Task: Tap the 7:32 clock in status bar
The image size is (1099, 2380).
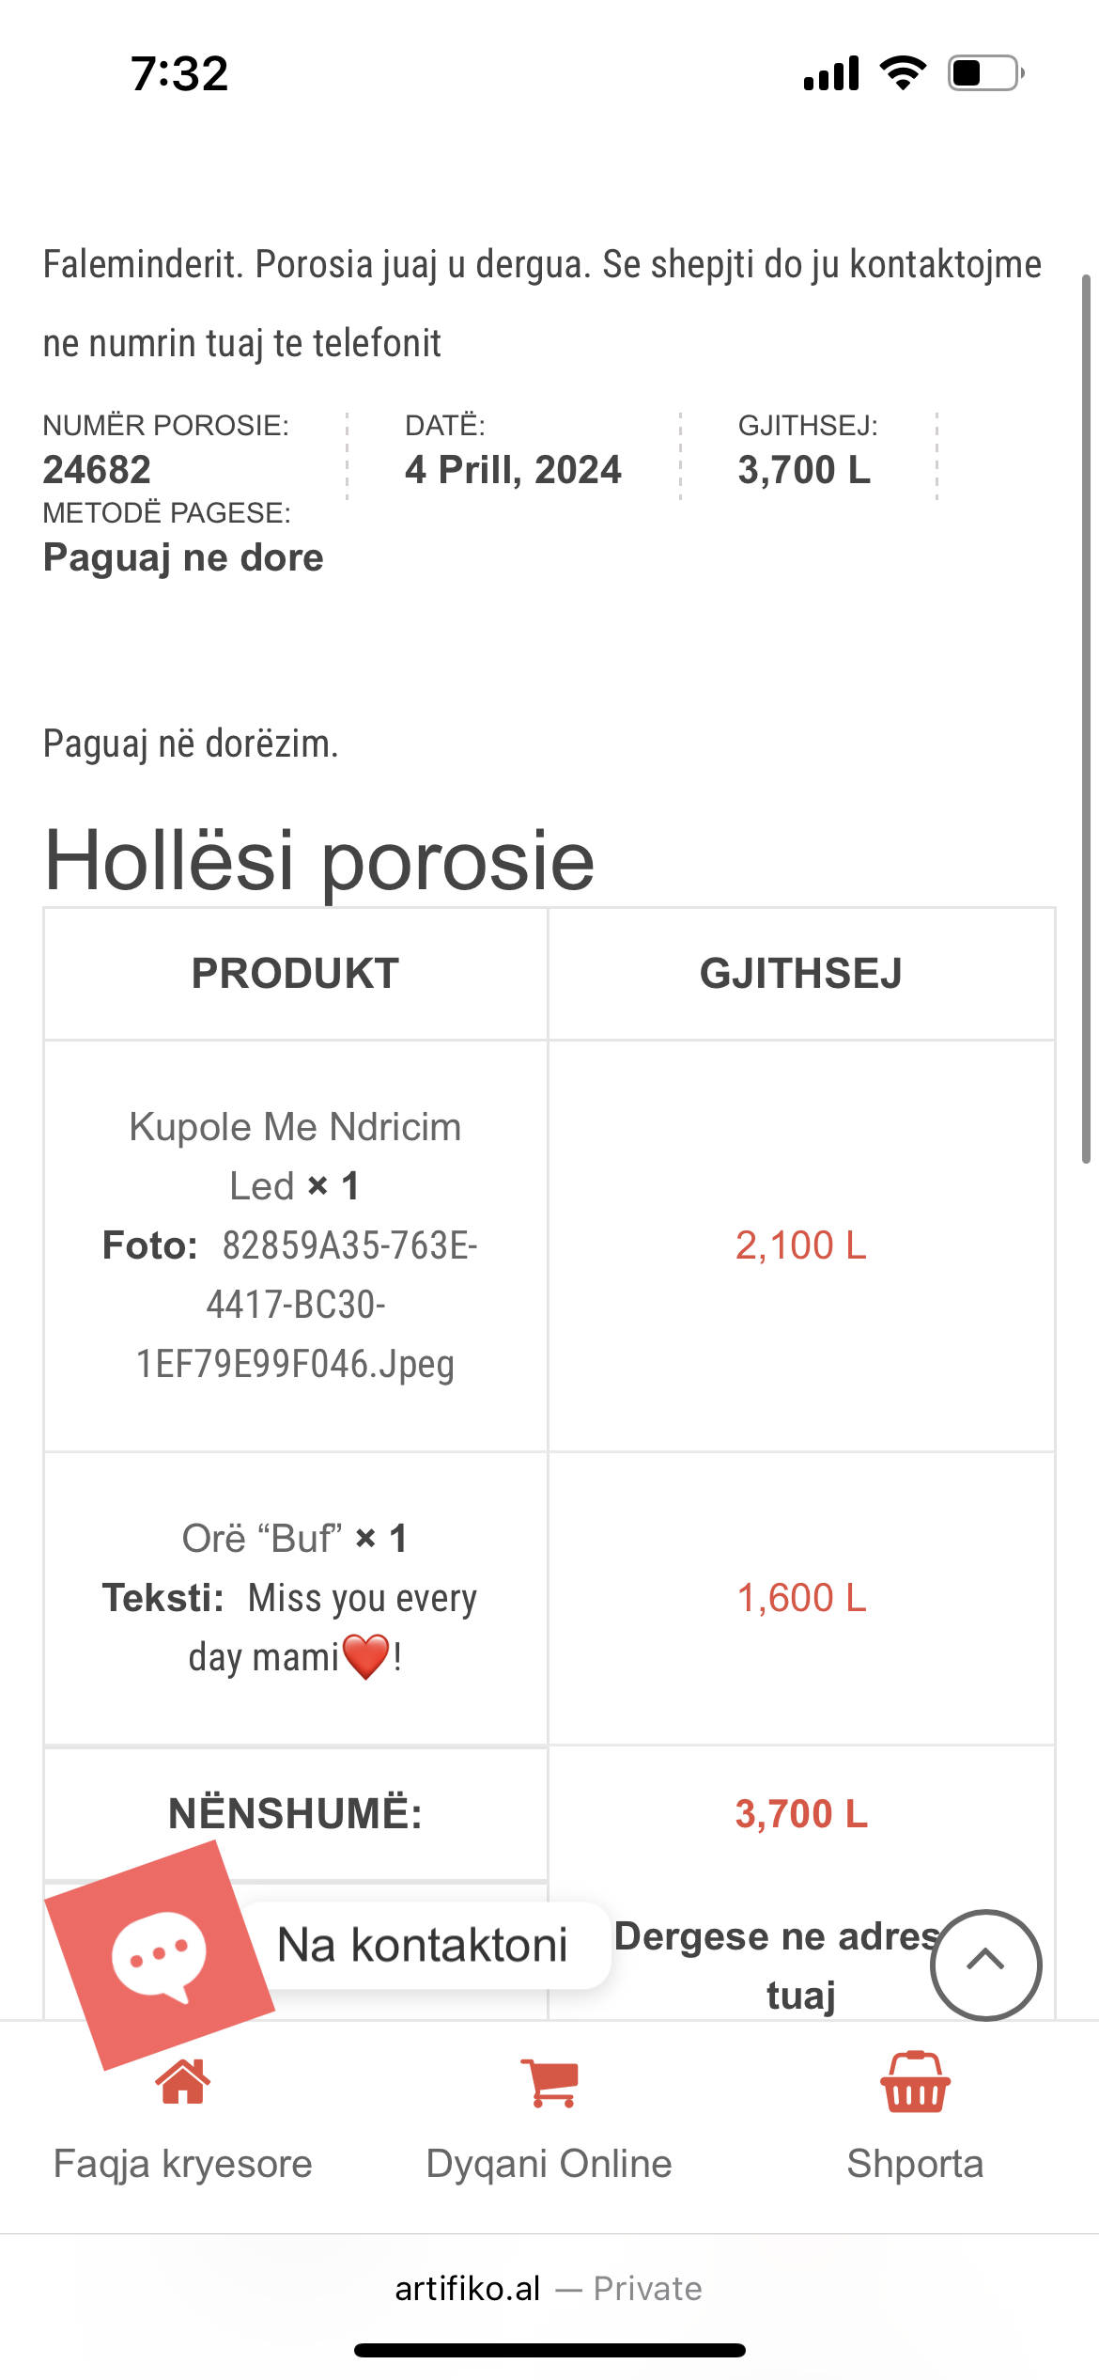Action: tap(179, 73)
